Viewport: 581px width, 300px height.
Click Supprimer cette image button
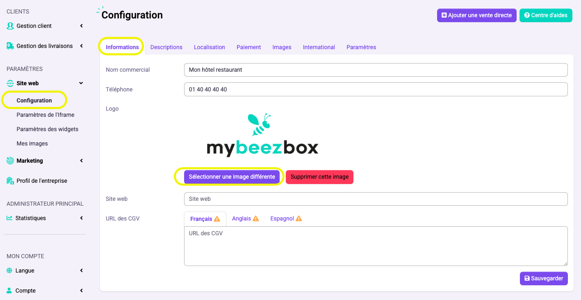(319, 177)
